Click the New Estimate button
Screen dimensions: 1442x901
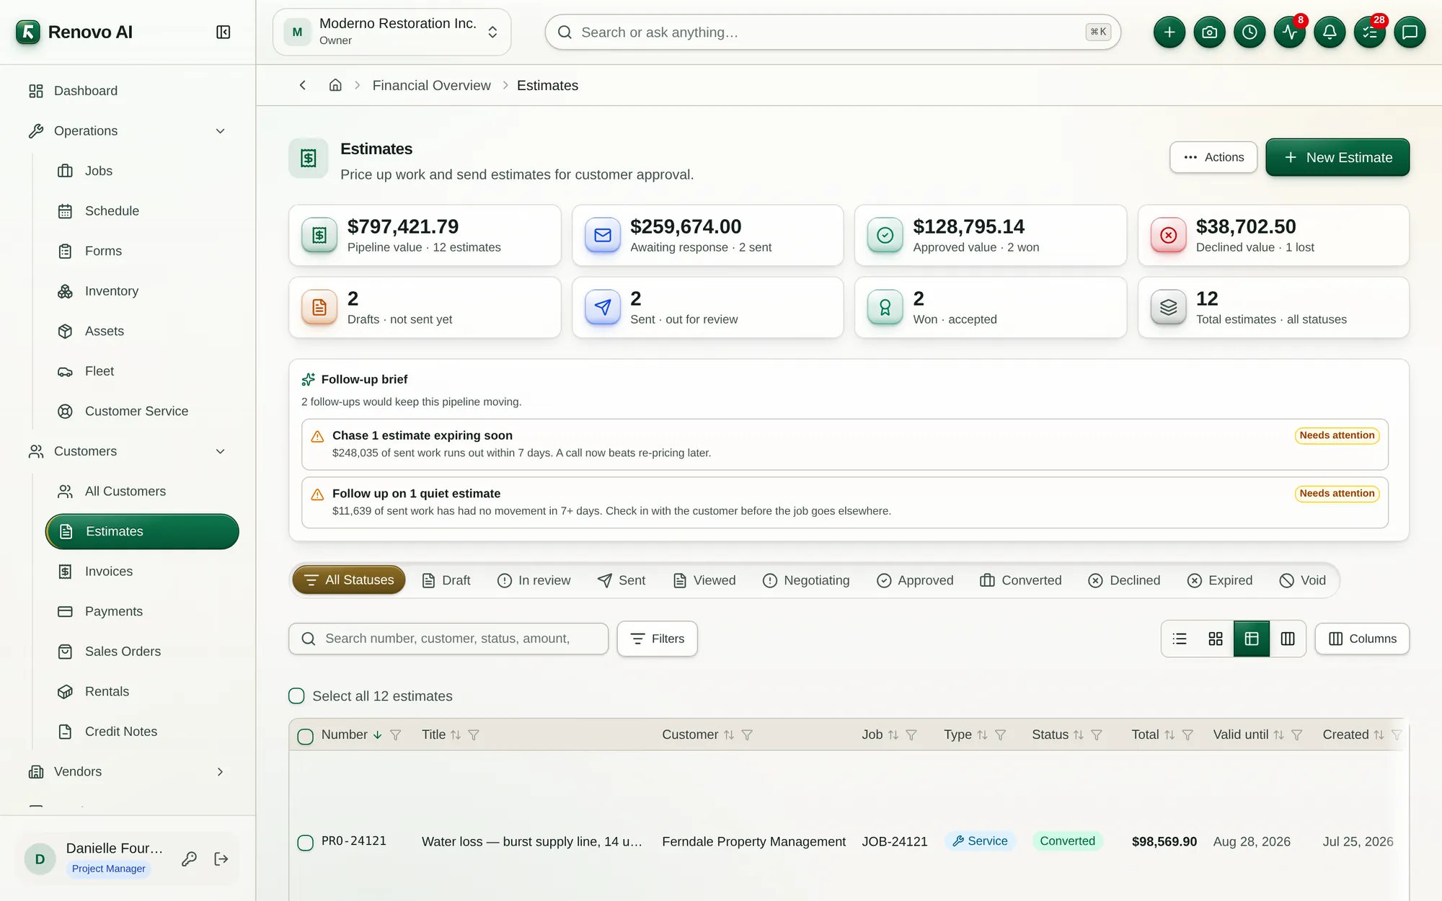[x=1337, y=157]
